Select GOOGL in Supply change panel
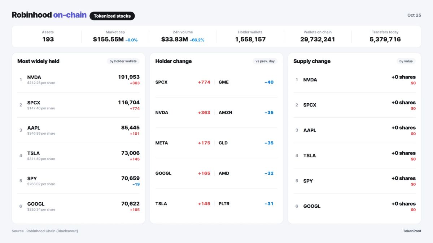 [x=312, y=206]
